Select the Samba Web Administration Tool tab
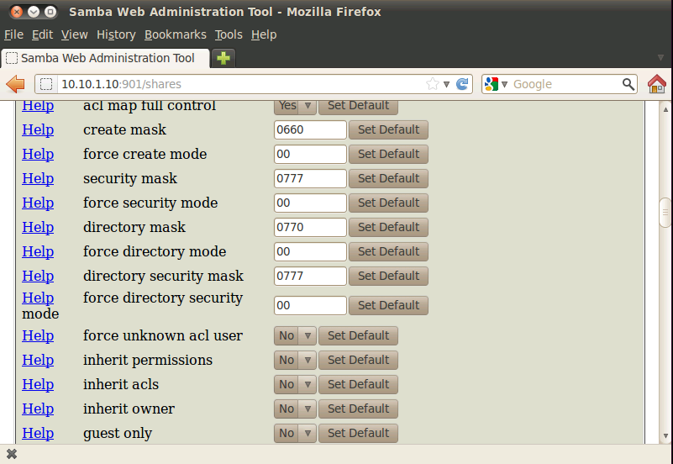 (106, 58)
